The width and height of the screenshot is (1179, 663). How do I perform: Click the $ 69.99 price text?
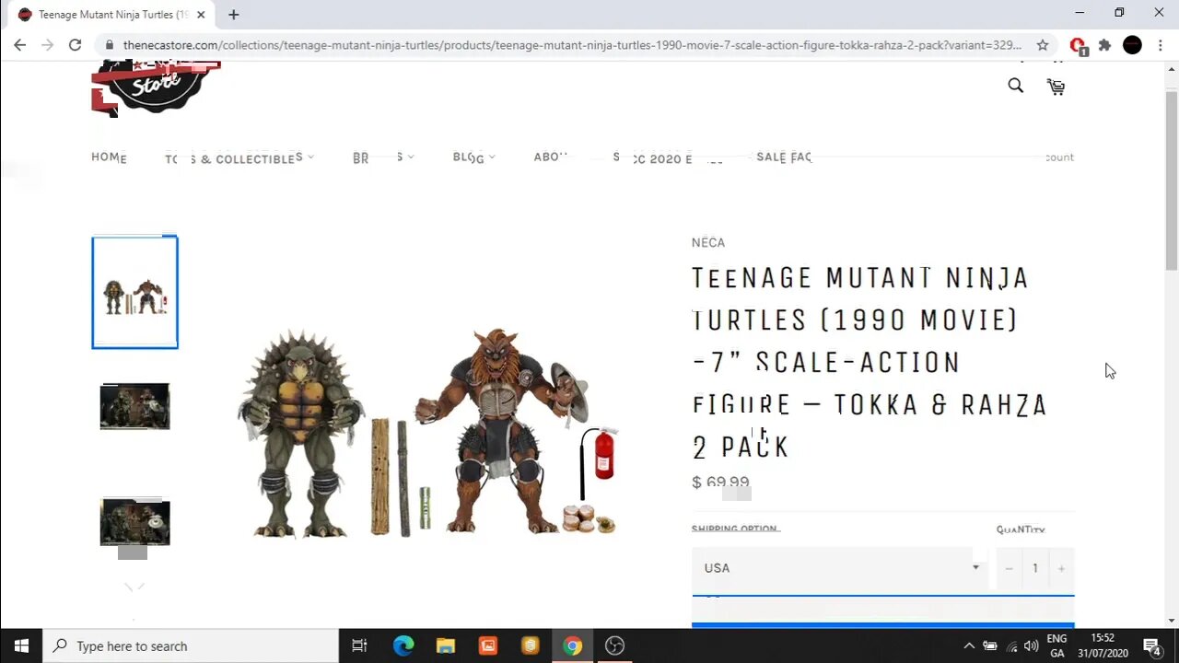pos(720,483)
